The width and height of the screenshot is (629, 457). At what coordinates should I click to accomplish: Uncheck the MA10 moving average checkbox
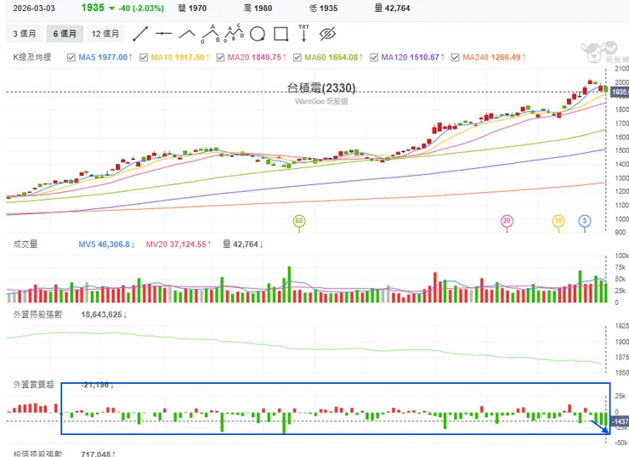coord(144,57)
